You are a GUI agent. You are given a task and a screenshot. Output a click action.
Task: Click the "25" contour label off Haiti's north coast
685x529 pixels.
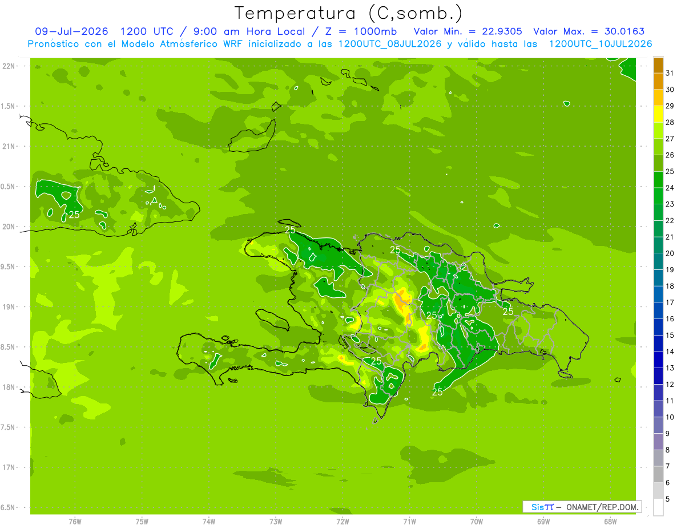(x=290, y=230)
